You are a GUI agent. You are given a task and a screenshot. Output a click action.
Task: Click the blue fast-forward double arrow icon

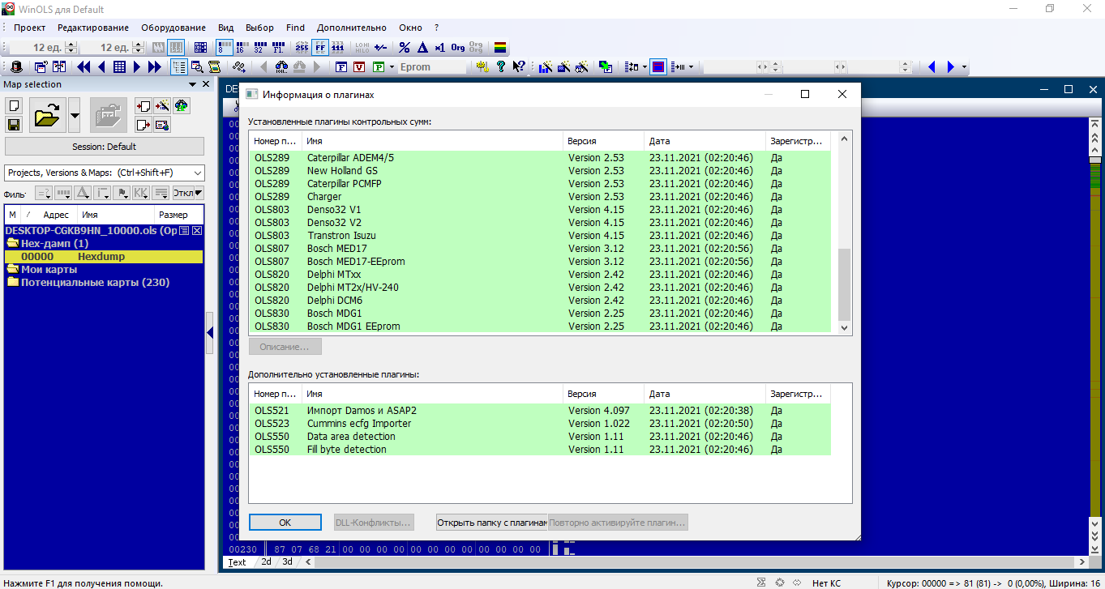155,67
